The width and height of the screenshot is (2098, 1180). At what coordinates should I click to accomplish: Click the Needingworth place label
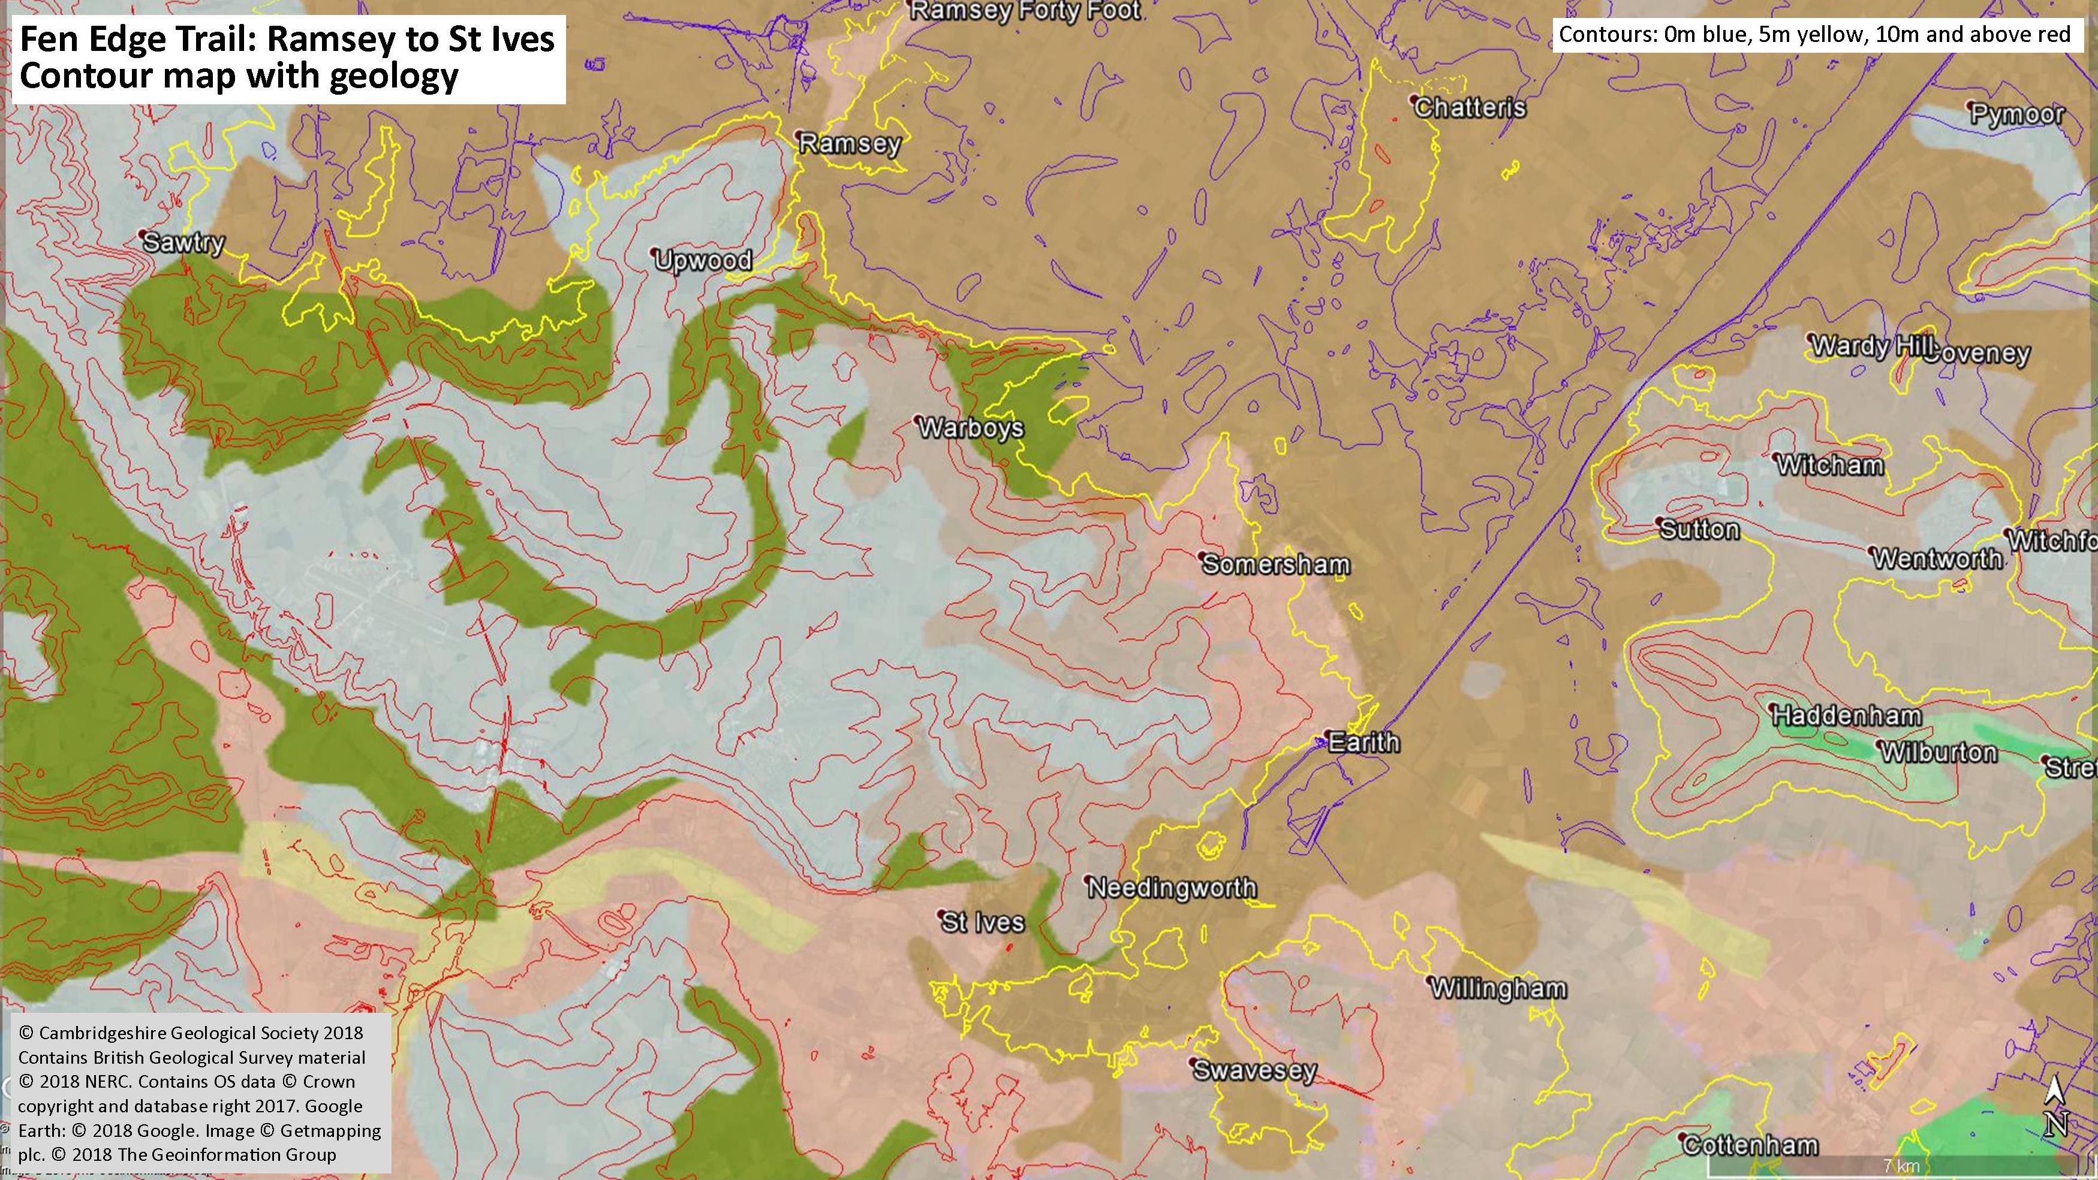[x=1173, y=888]
